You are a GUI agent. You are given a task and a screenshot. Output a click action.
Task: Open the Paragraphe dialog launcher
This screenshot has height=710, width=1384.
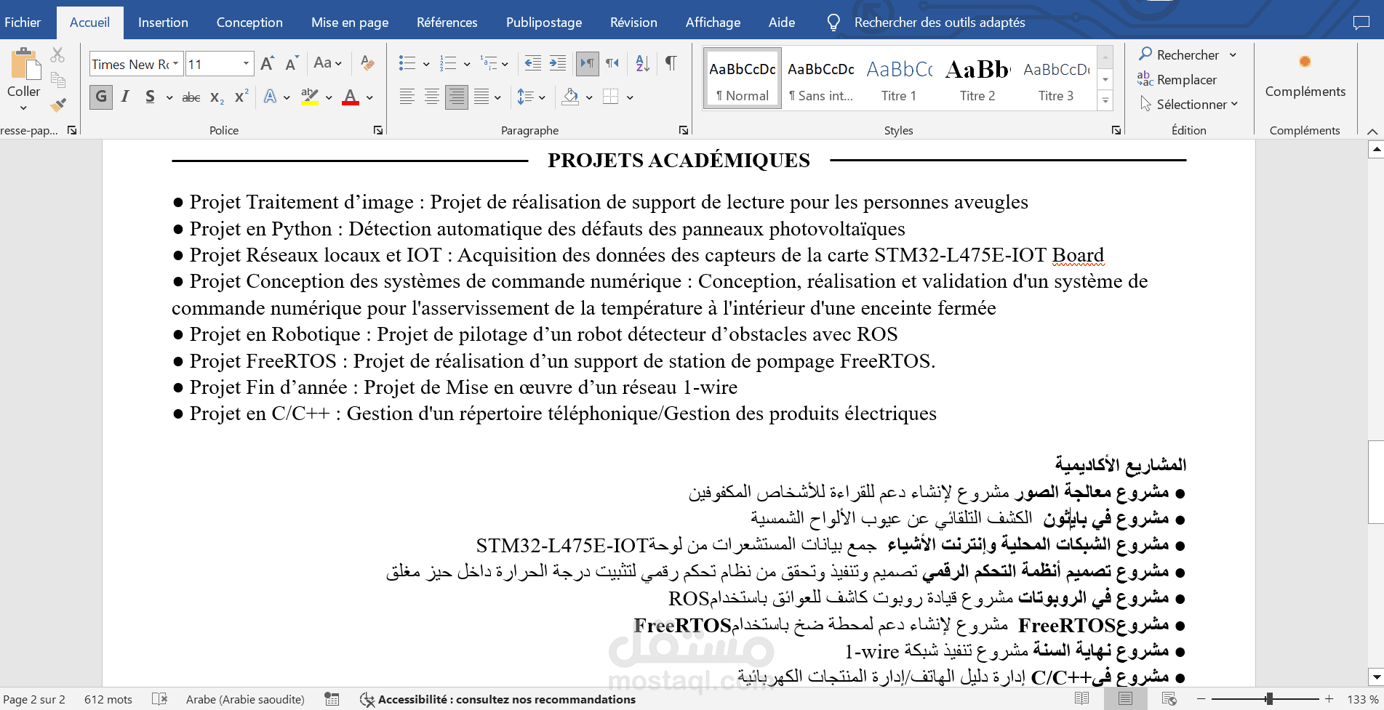tap(684, 130)
